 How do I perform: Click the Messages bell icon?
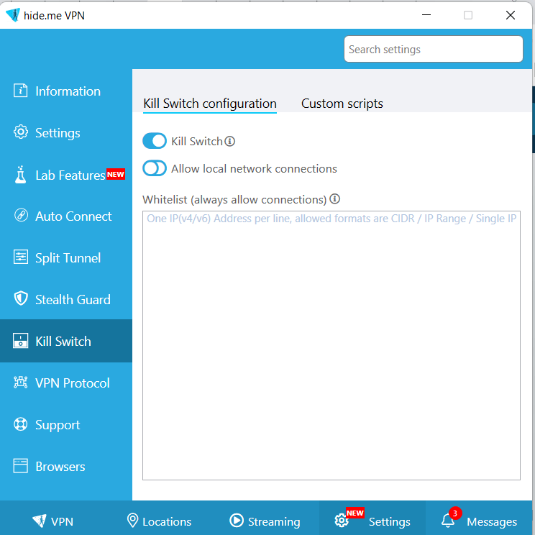(448, 521)
